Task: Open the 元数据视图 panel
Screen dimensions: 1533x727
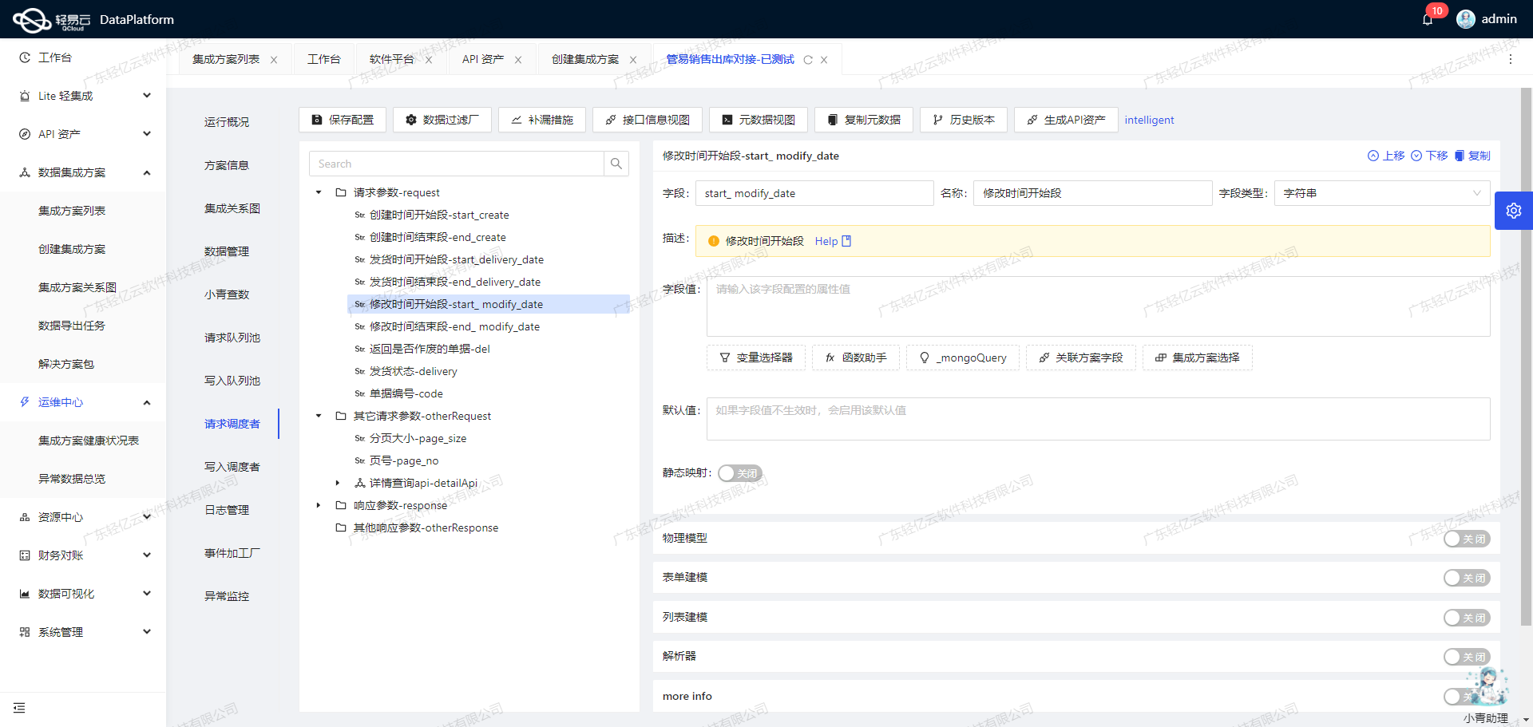Action: pos(758,120)
